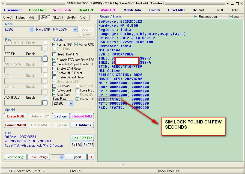The width and height of the screenshot is (245, 174).
Task: Browse for AUX (FULL) file
Action: point(45,103)
